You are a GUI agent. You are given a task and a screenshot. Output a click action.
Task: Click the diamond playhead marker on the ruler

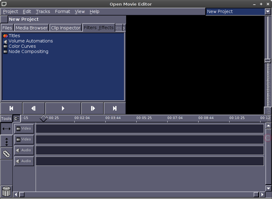point(44,118)
